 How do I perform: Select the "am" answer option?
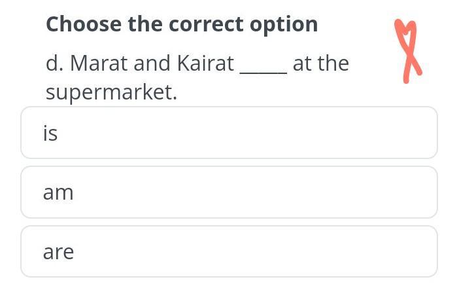point(229,192)
